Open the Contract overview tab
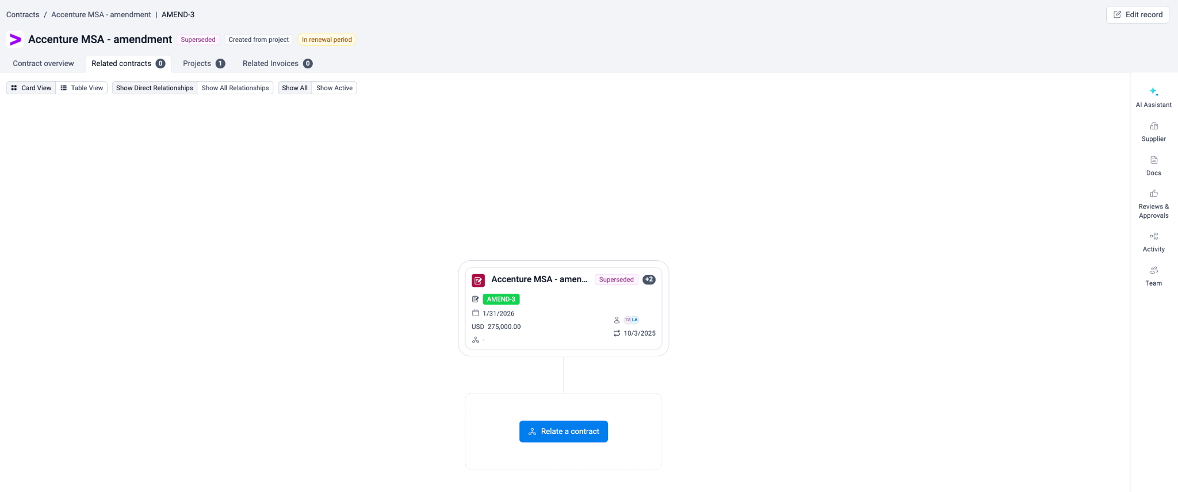The image size is (1178, 492). pyautogui.click(x=43, y=64)
